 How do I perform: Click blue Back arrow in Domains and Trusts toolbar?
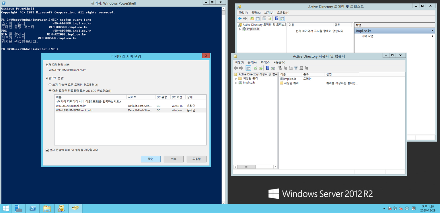coord(240,19)
